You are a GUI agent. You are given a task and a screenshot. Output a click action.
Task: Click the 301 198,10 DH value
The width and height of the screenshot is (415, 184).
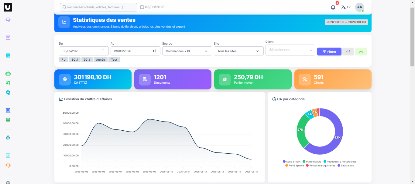pos(93,77)
